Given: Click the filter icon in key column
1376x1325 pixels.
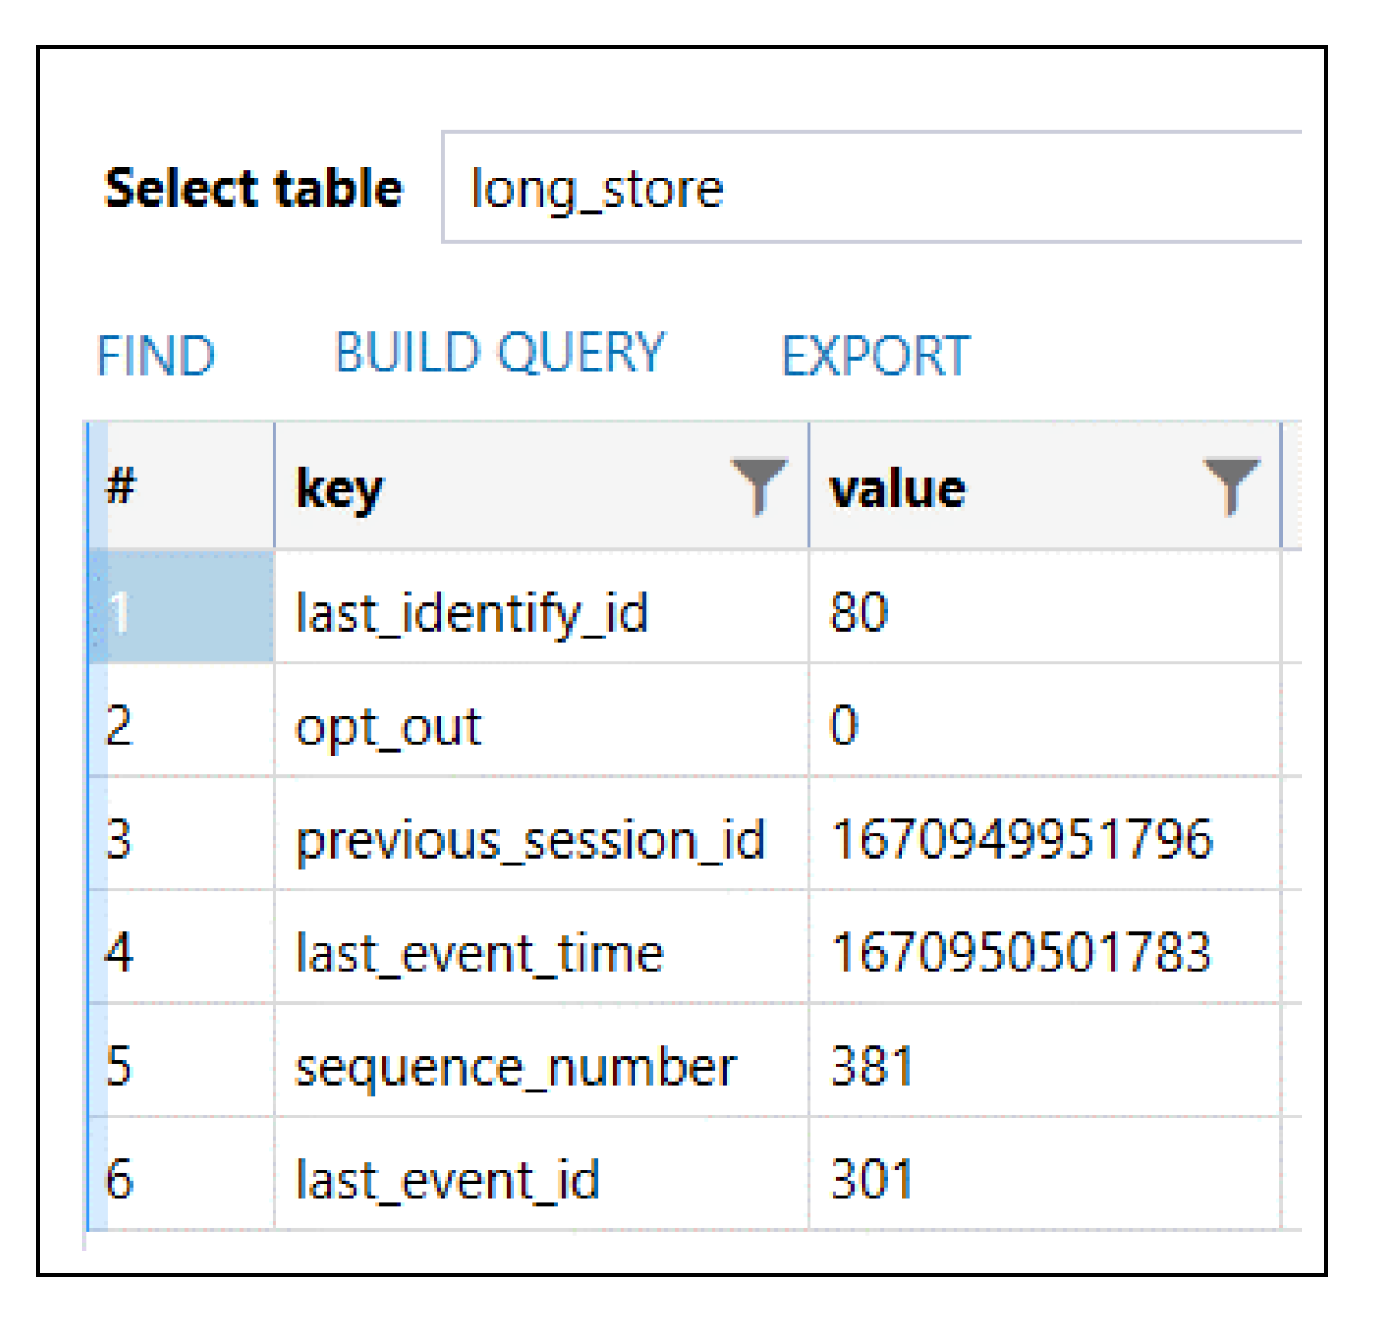Looking at the screenshot, I should [x=758, y=485].
